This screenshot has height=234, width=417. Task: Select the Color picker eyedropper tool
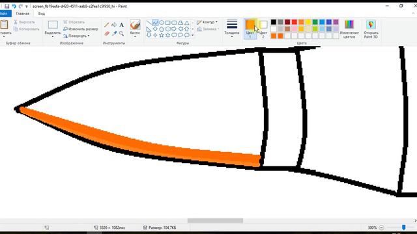point(114,33)
